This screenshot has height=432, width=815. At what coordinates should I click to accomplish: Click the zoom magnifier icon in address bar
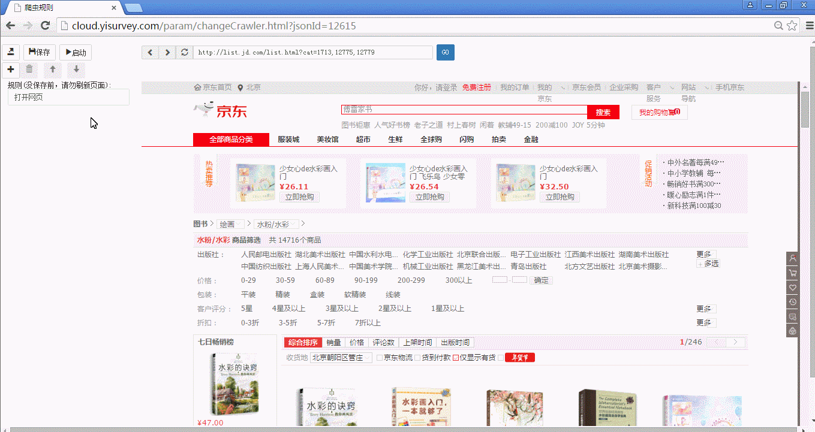click(x=778, y=26)
